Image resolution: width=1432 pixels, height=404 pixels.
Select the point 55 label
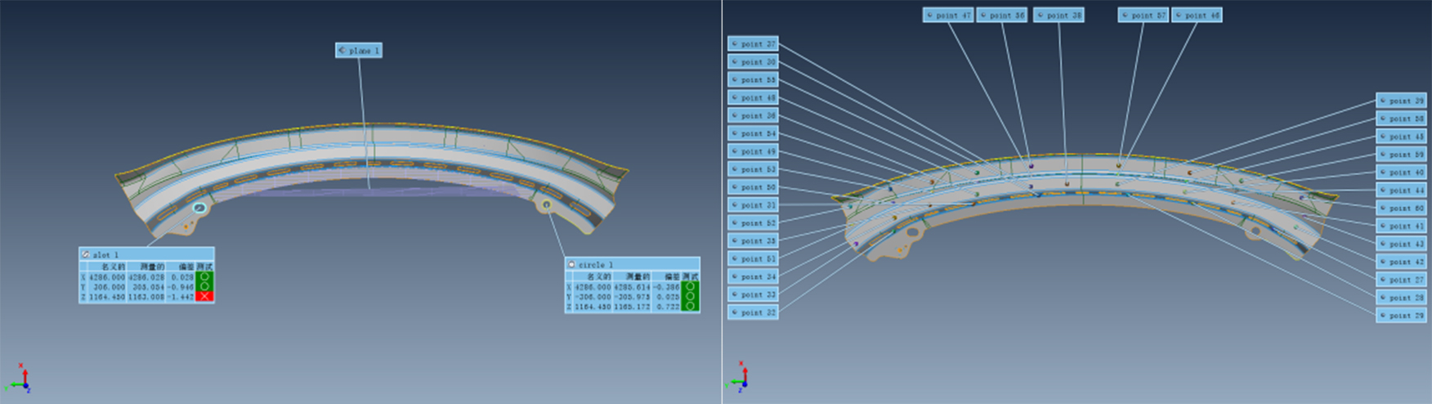[x=753, y=80]
